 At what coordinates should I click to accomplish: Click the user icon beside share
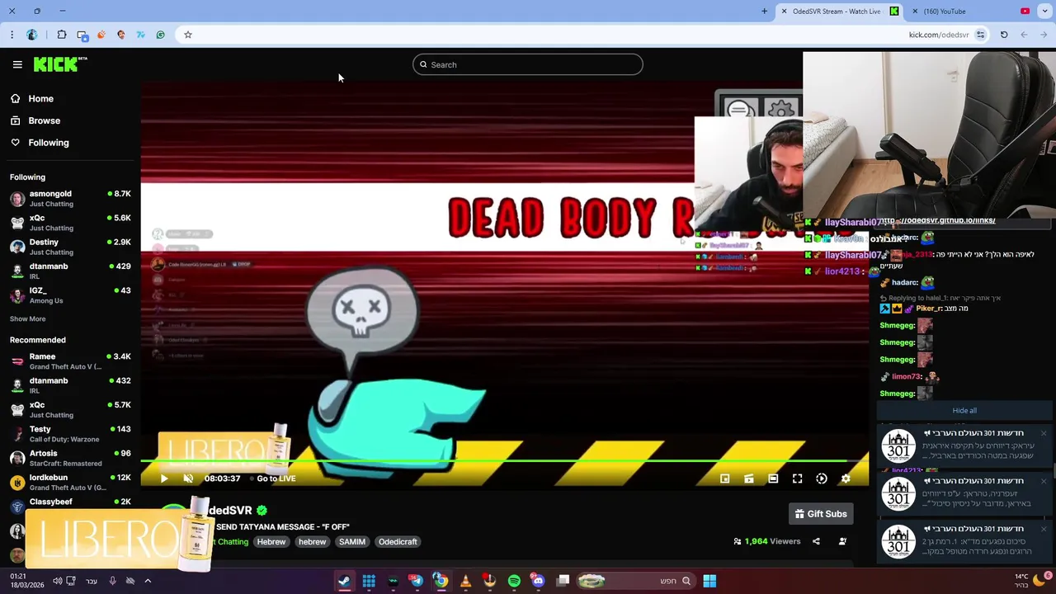[x=842, y=541]
